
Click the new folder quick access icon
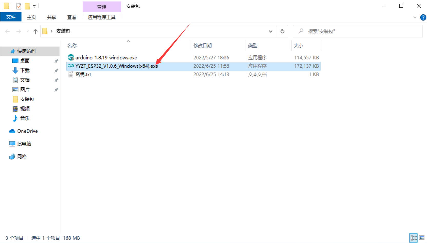(27, 6)
